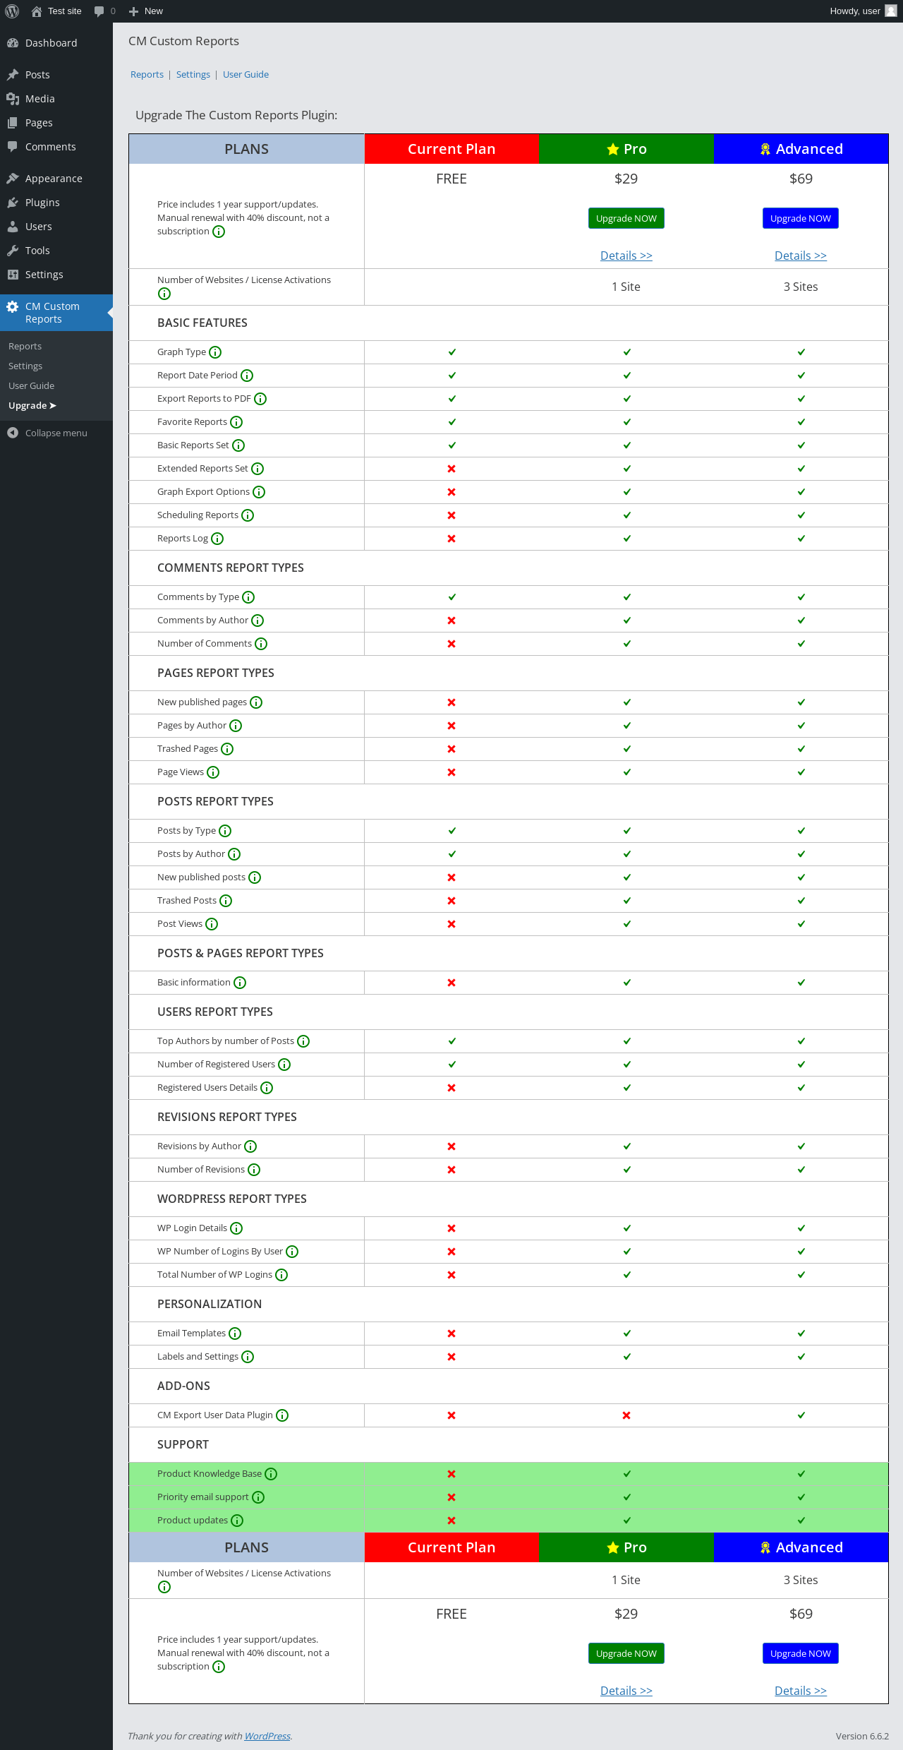This screenshot has height=1750, width=903.
Task: Click info icon next to Email Templates
Action: pos(235,1334)
